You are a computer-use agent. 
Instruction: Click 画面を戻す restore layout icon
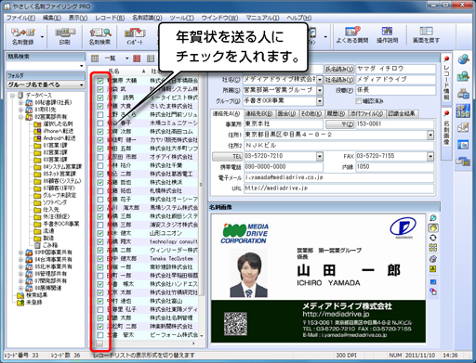point(426,35)
